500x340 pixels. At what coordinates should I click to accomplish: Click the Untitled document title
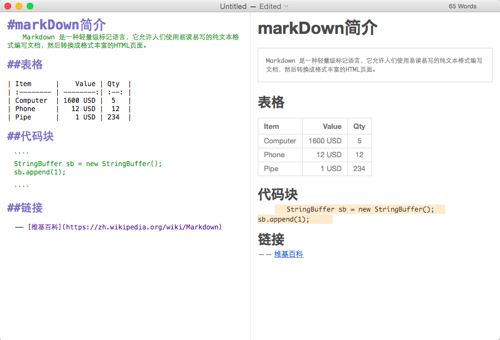point(233,6)
